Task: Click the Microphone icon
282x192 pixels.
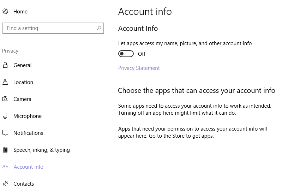Action: pyautogui.click(x=5, y=116)
